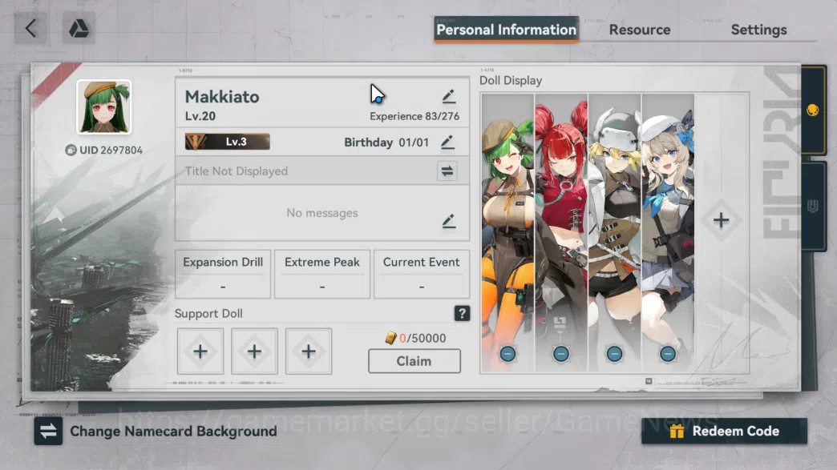Screen dimensions: 837x470
Task: Remove blonde helmeted doll from display
Action: click(x=614, y=353)
